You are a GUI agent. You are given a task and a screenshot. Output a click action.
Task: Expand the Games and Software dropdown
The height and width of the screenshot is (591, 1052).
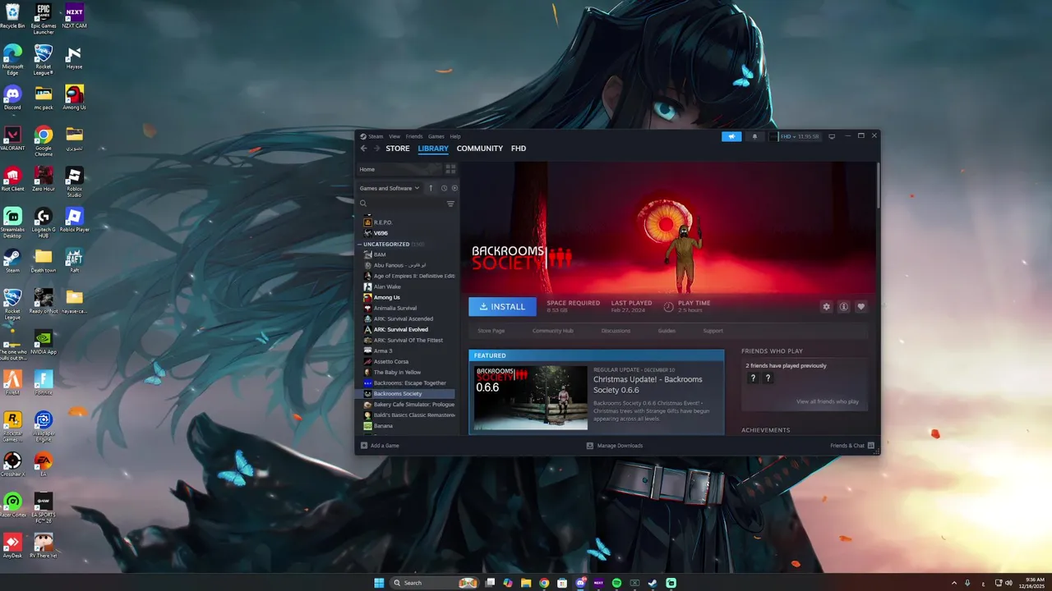click(390, 188)
